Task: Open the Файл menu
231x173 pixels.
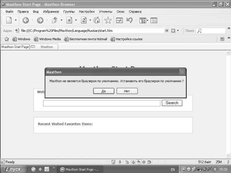Action: tap(9, 12)
